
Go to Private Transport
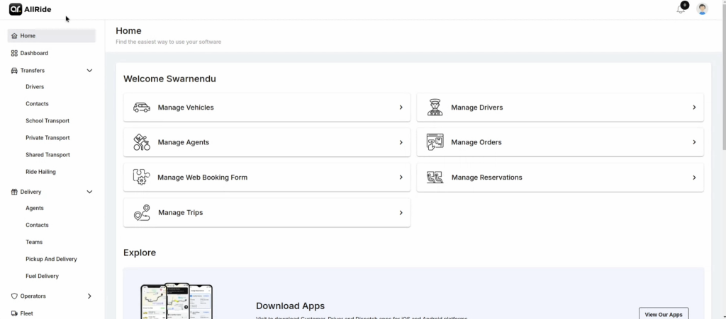48,138
